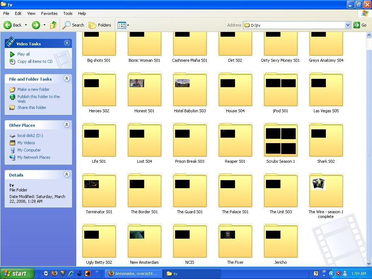Screen dimensions: 372x279
Task: Select the Jericho folder
Action: tap(281, 241)
